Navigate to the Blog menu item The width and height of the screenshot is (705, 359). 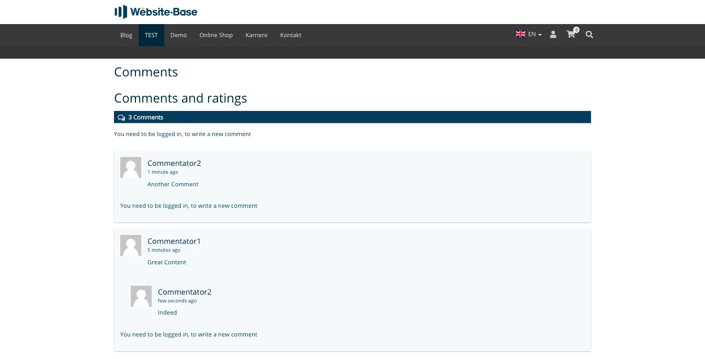[126, 35]
